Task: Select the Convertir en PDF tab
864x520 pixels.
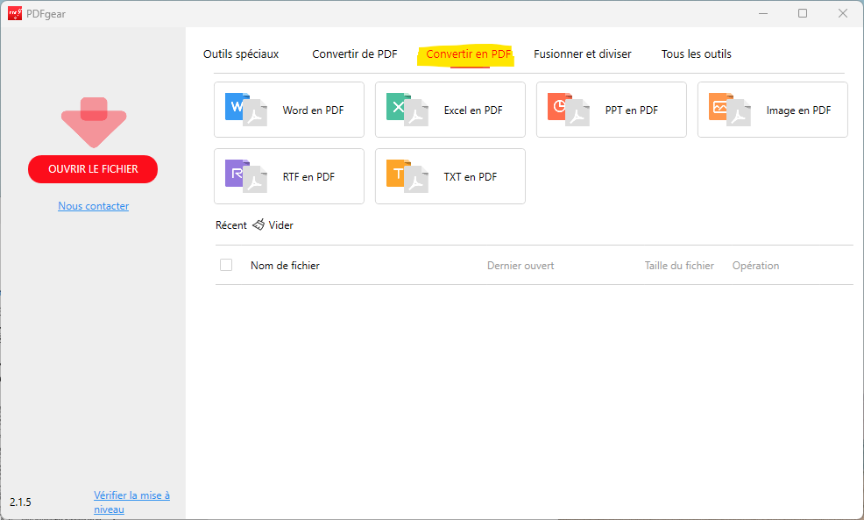Action: 469,54
